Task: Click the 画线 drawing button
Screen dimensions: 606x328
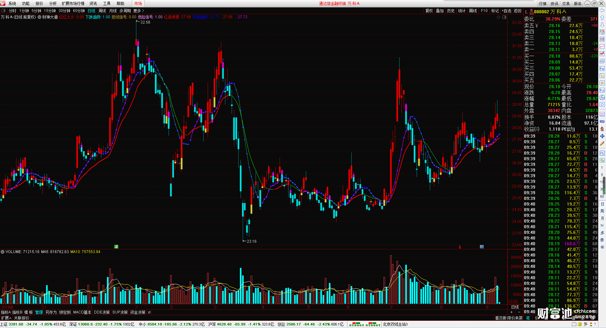Action: 473,11
